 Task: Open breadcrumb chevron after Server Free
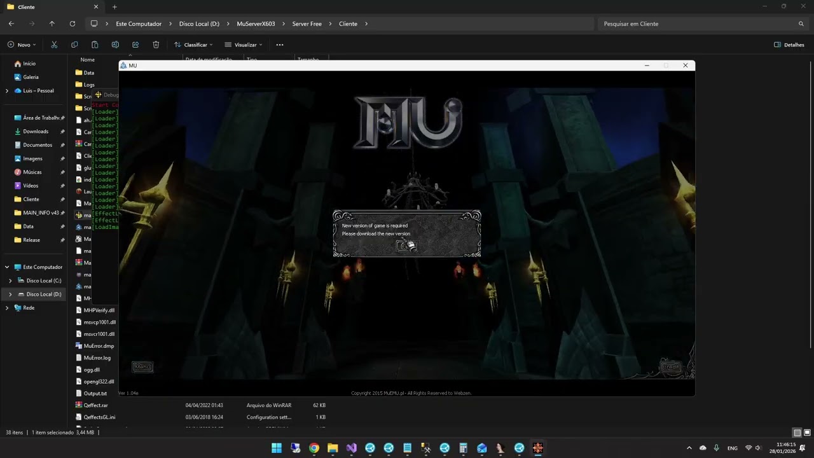coord(330,24)
